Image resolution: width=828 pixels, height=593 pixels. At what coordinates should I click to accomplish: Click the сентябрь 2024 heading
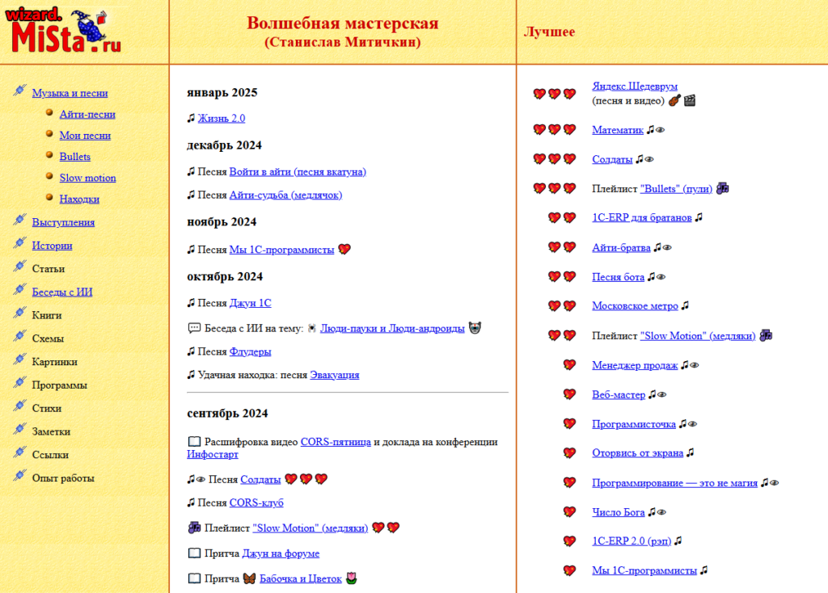pyautogui.click(x=227, y=413)
